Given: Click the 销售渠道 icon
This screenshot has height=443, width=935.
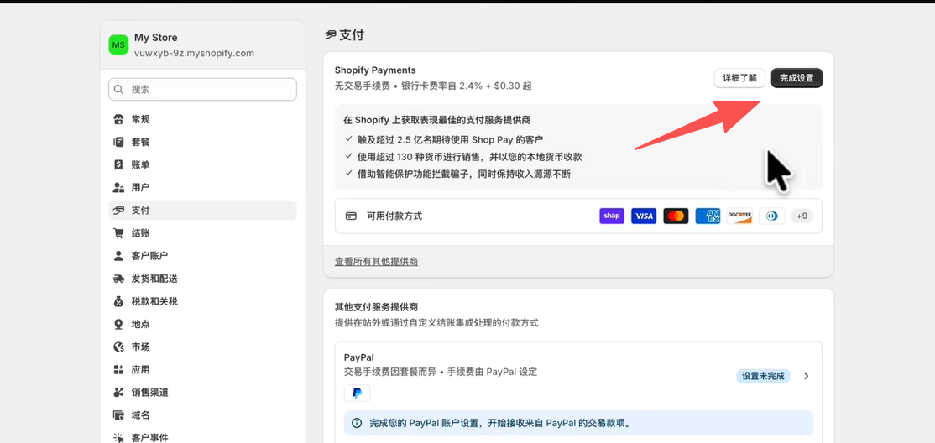Looking at the screenshot, I should [118, 393].
